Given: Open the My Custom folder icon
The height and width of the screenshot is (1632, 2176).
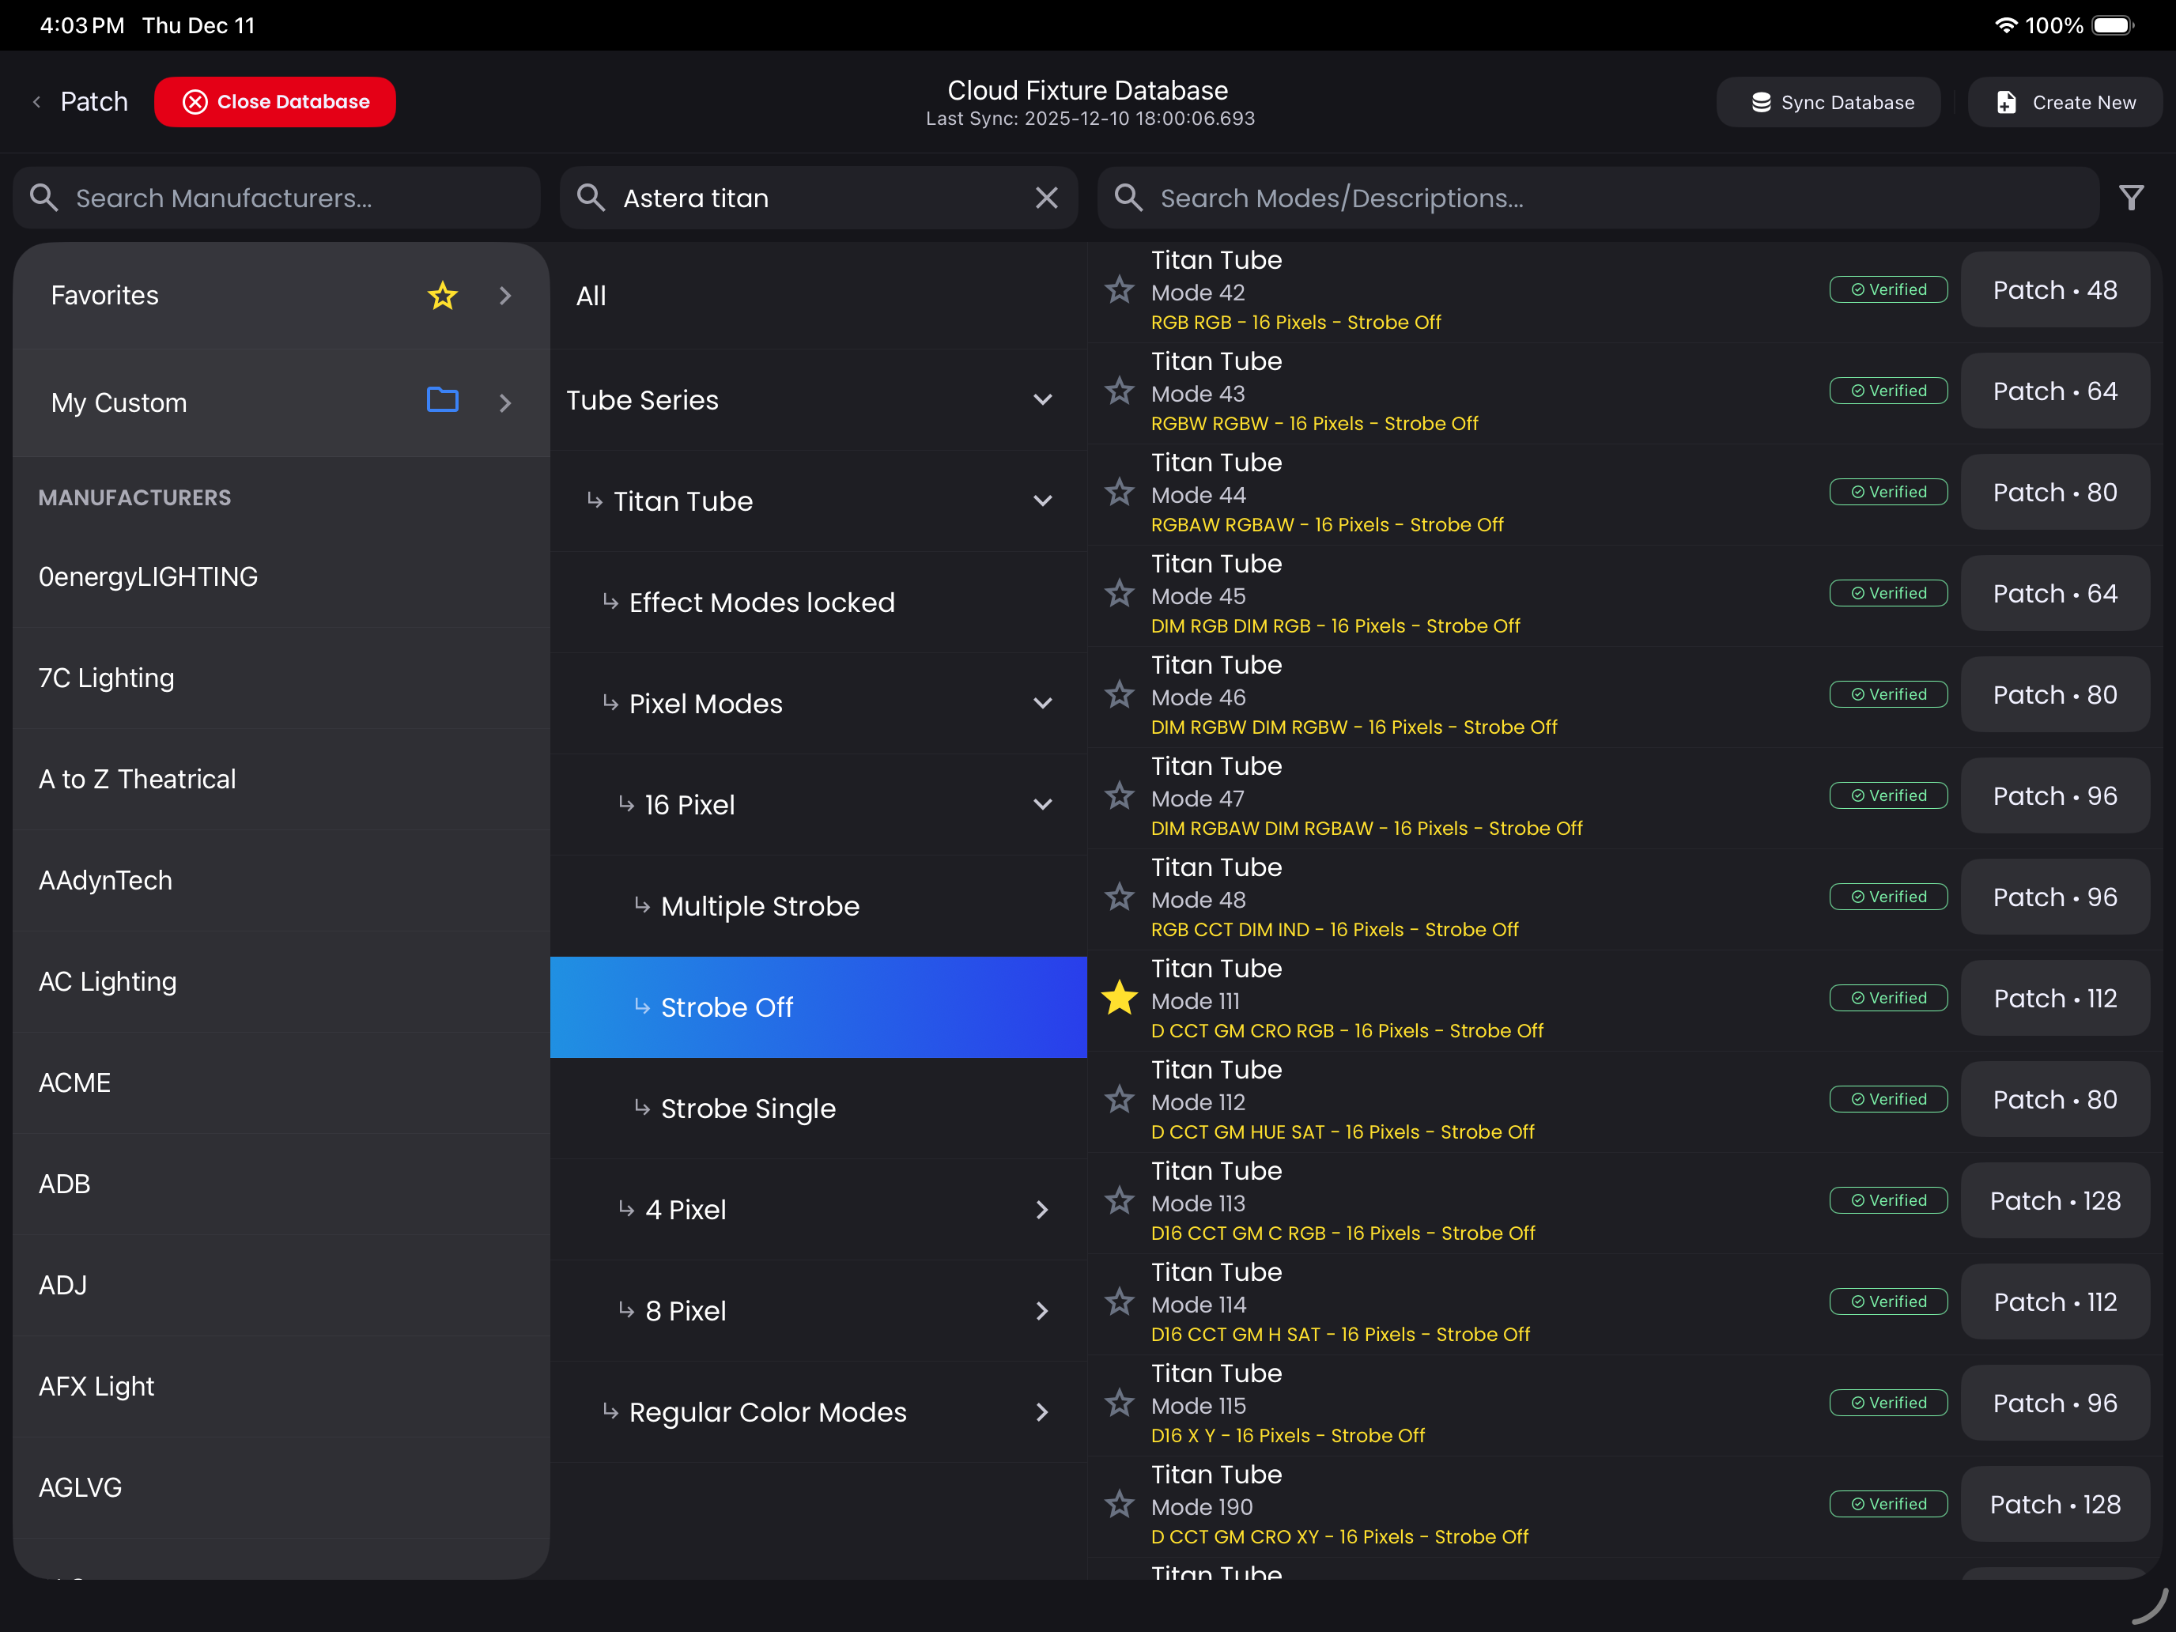Looking at the screenshot, I should point(442,400).
